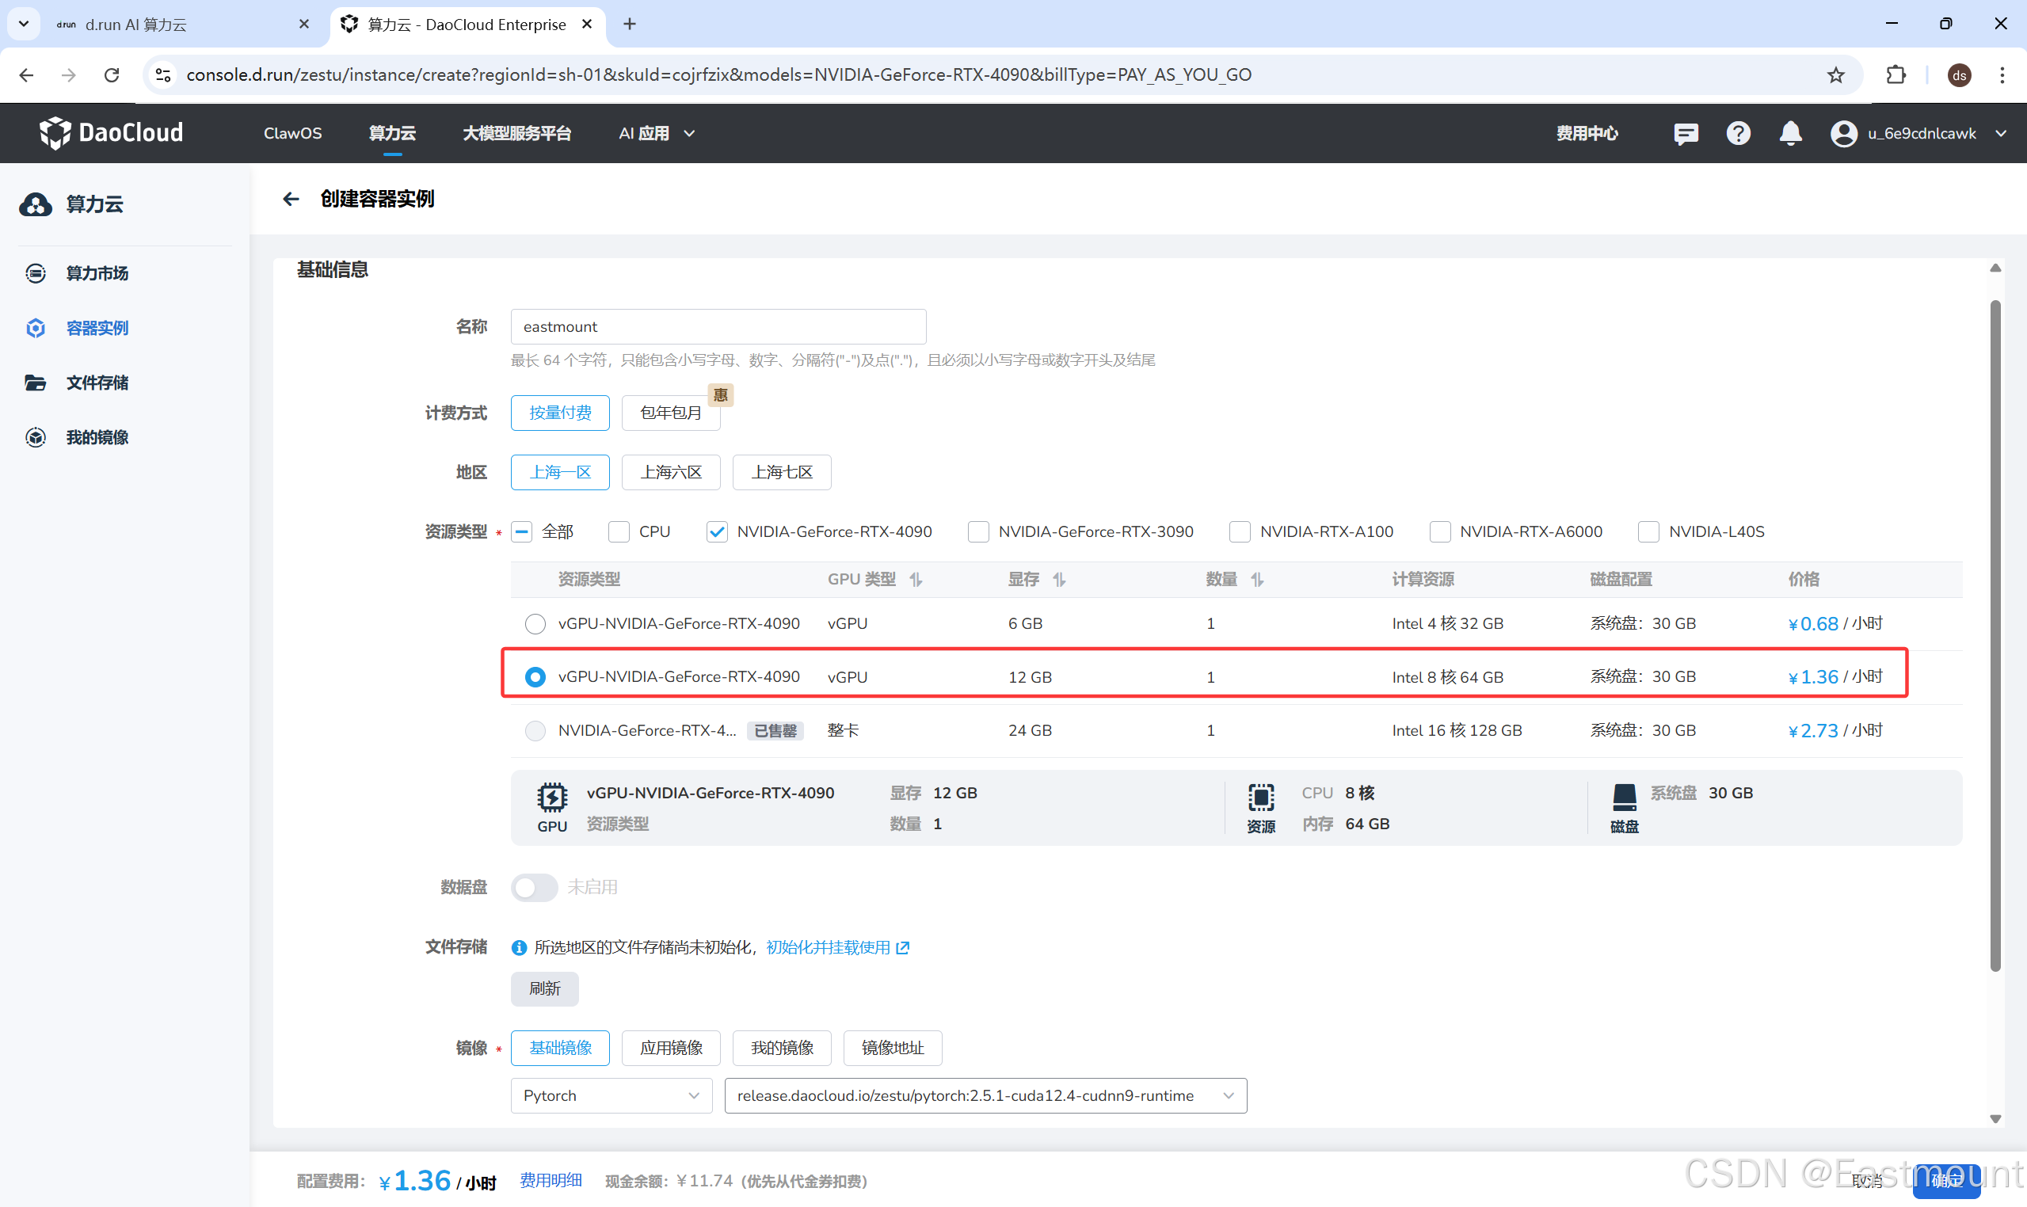Screen dimensions: 2027x1207
Task: Check NVIDIA-RTX-A100 checkbox
Action: click(1240, 532)
